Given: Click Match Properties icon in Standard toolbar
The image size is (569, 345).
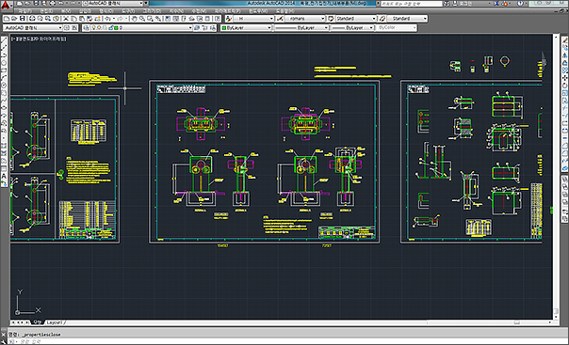Looking at the screenshot, I should (89, 19).
